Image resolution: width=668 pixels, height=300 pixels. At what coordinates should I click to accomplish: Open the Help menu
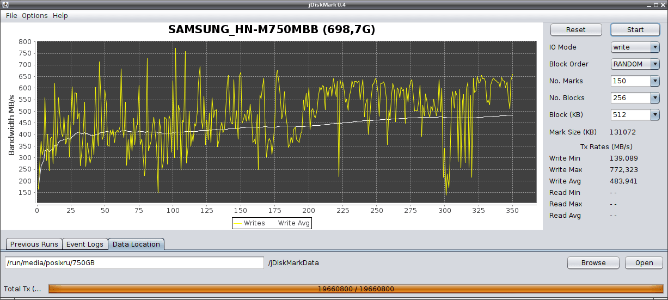tap(60, 15)
